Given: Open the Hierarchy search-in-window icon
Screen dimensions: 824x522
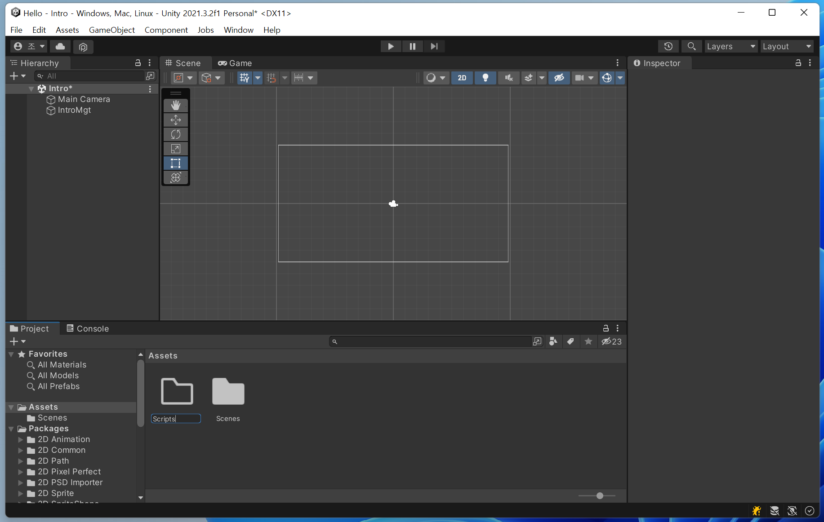Looking at the screenshot, I should coord(150,76).
